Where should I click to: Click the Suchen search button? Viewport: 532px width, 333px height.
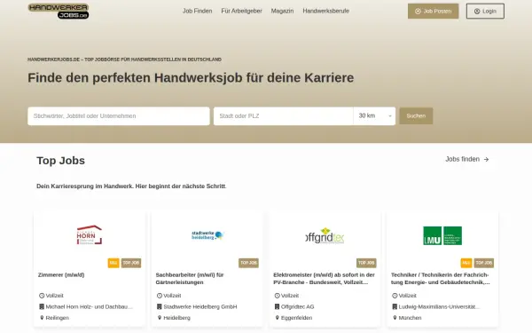(416, 115)
